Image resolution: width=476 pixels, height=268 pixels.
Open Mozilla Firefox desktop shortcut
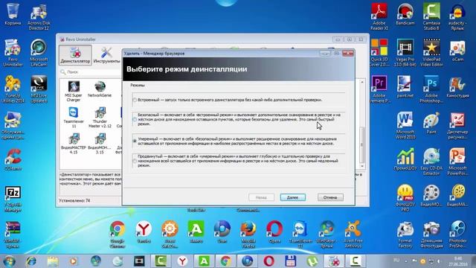pos(248,234)
